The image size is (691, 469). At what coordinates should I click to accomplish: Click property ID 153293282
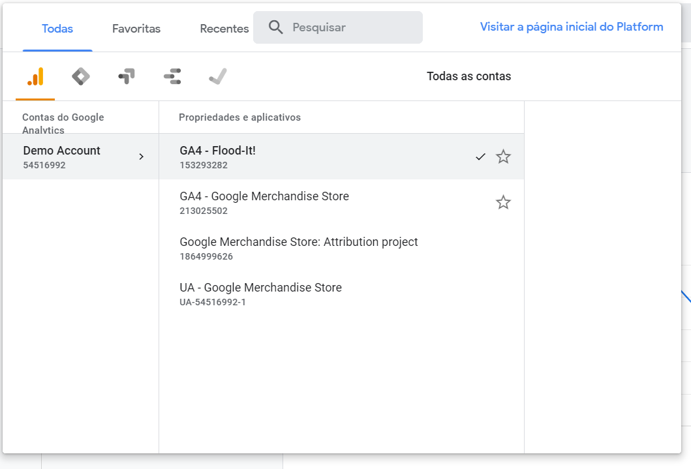click(204, 165)
